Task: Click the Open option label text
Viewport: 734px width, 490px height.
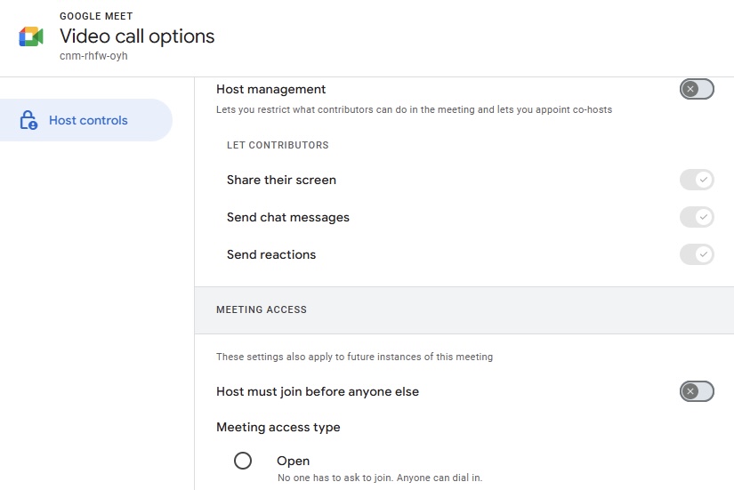Action: (293, 461)
